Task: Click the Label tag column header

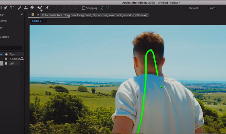Action: point(6,54)
